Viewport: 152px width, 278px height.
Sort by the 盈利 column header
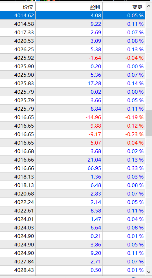[x=69, y=7]
